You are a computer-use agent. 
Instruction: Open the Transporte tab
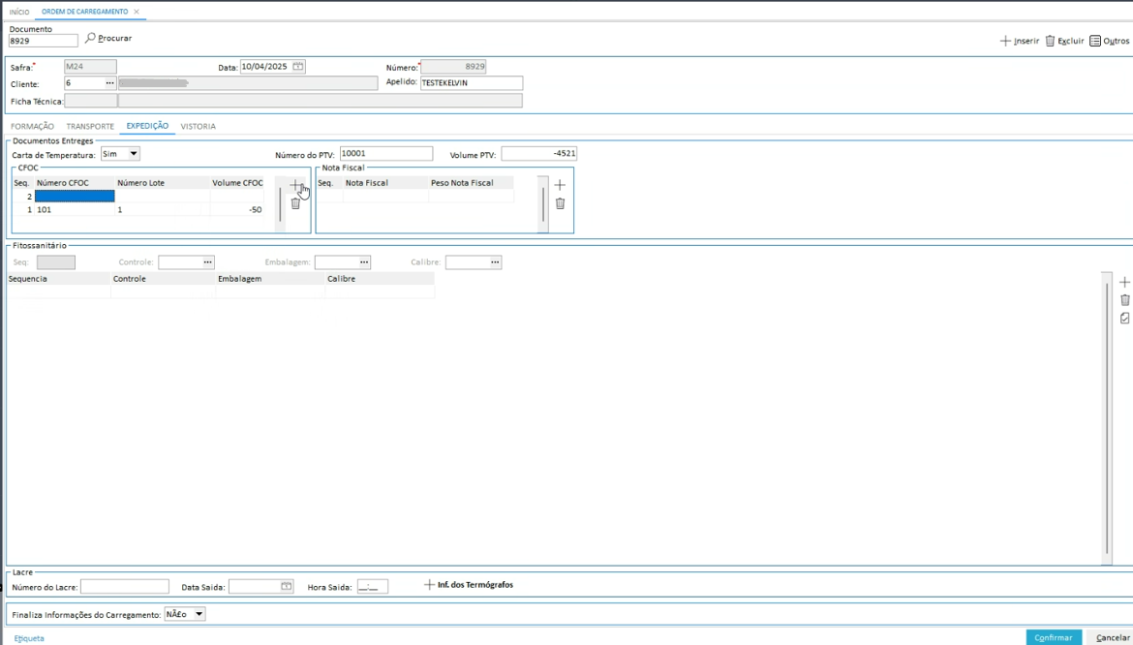(x=90, y=127)
